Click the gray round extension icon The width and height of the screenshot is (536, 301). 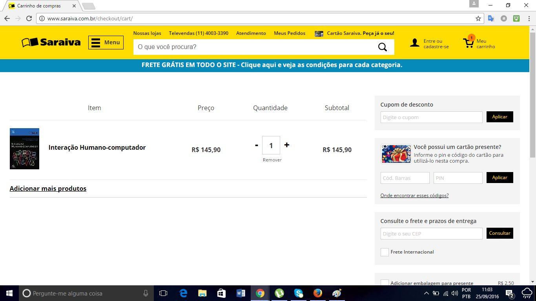pos(504,18)
